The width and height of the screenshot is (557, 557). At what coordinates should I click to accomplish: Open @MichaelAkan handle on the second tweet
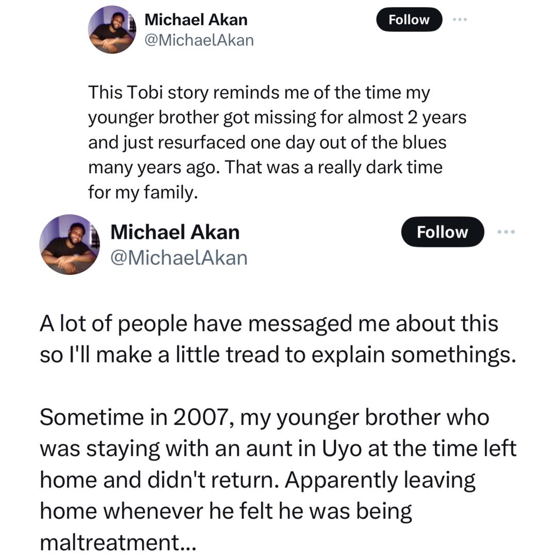coord(179,257)
